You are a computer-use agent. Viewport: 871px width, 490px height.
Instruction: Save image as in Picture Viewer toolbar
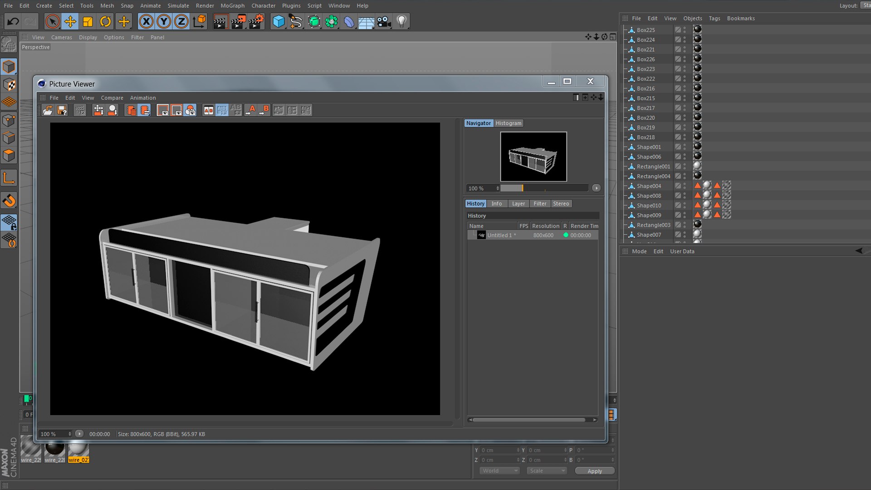point(62,110)
